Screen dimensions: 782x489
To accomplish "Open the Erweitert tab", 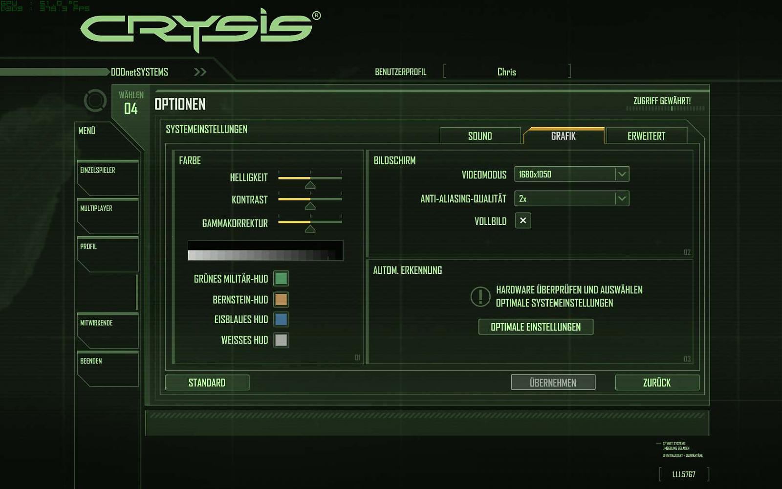I will (646, 136).
